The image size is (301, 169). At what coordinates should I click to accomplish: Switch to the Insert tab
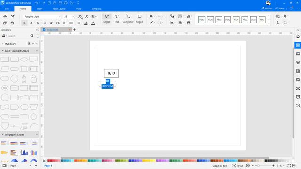(40, 9)
